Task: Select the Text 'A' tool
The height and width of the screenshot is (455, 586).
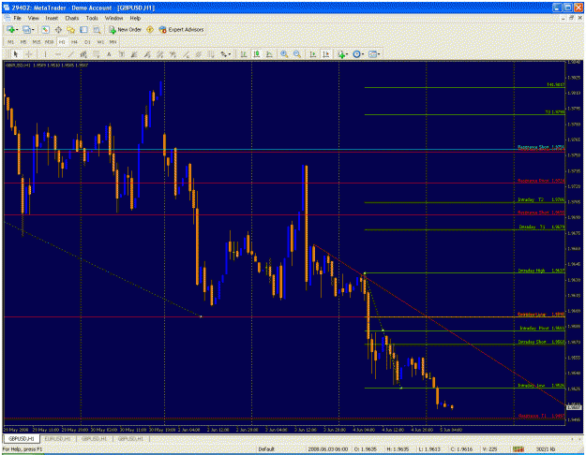Action: (109, 54)
